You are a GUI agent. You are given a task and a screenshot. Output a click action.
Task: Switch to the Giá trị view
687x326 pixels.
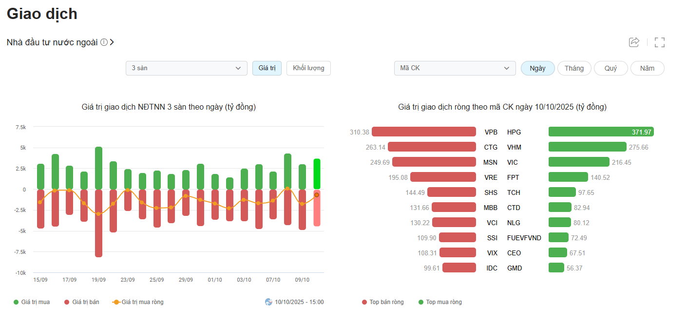[267, 68]
